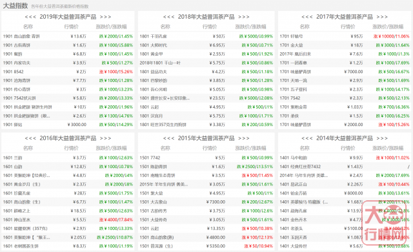Select the 1801 千羽孔雀 product name
This screenshot has width=413, height=252.
click(154, 36)
